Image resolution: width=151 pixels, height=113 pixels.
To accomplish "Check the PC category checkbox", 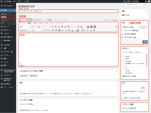I will point(124,68).
